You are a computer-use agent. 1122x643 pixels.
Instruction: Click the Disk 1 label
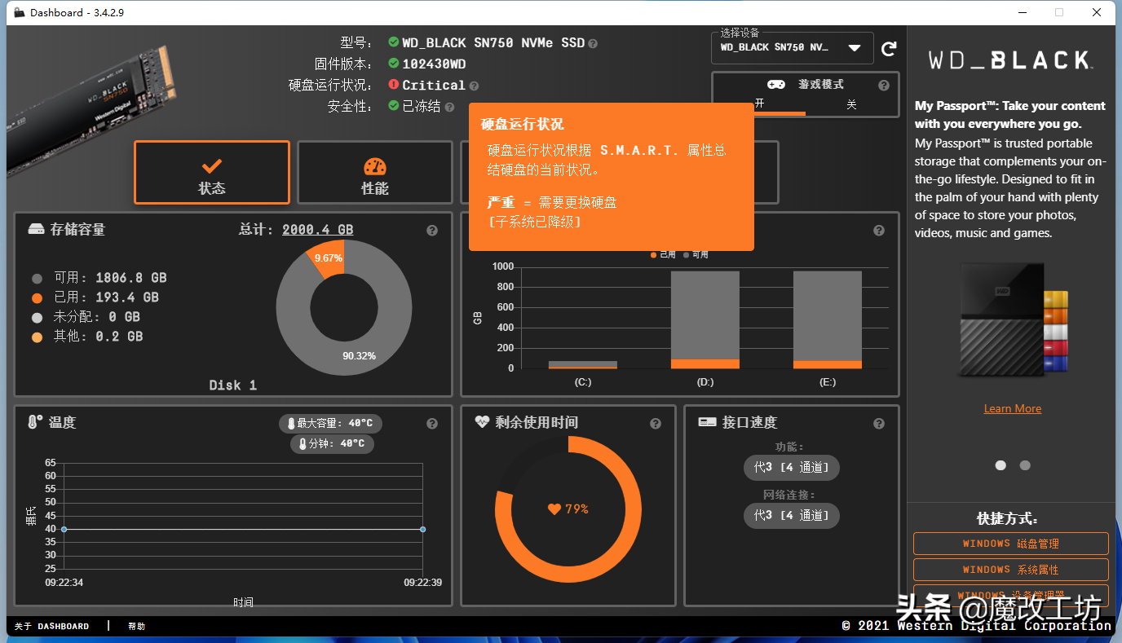(233, 385)
